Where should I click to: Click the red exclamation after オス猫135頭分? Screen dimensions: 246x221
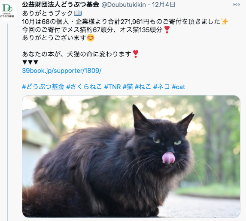[167, 30]
